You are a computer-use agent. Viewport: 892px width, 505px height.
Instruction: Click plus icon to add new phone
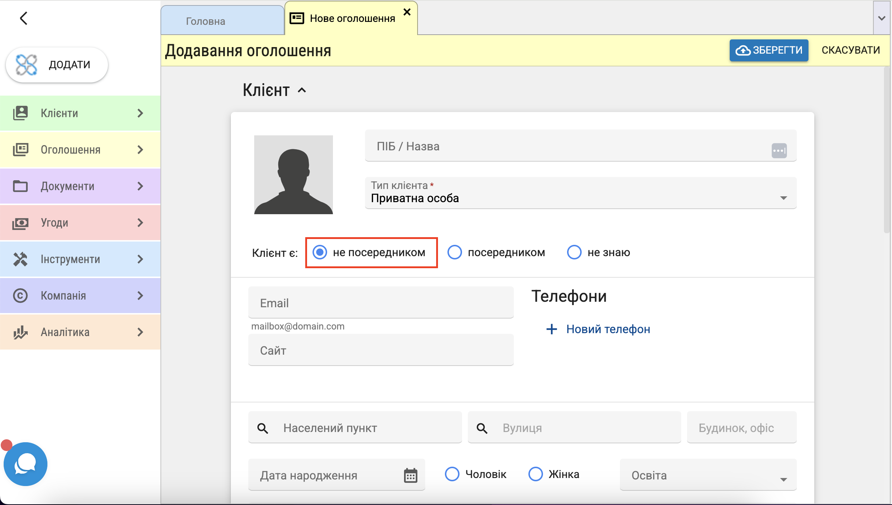[x=551, y=329]
